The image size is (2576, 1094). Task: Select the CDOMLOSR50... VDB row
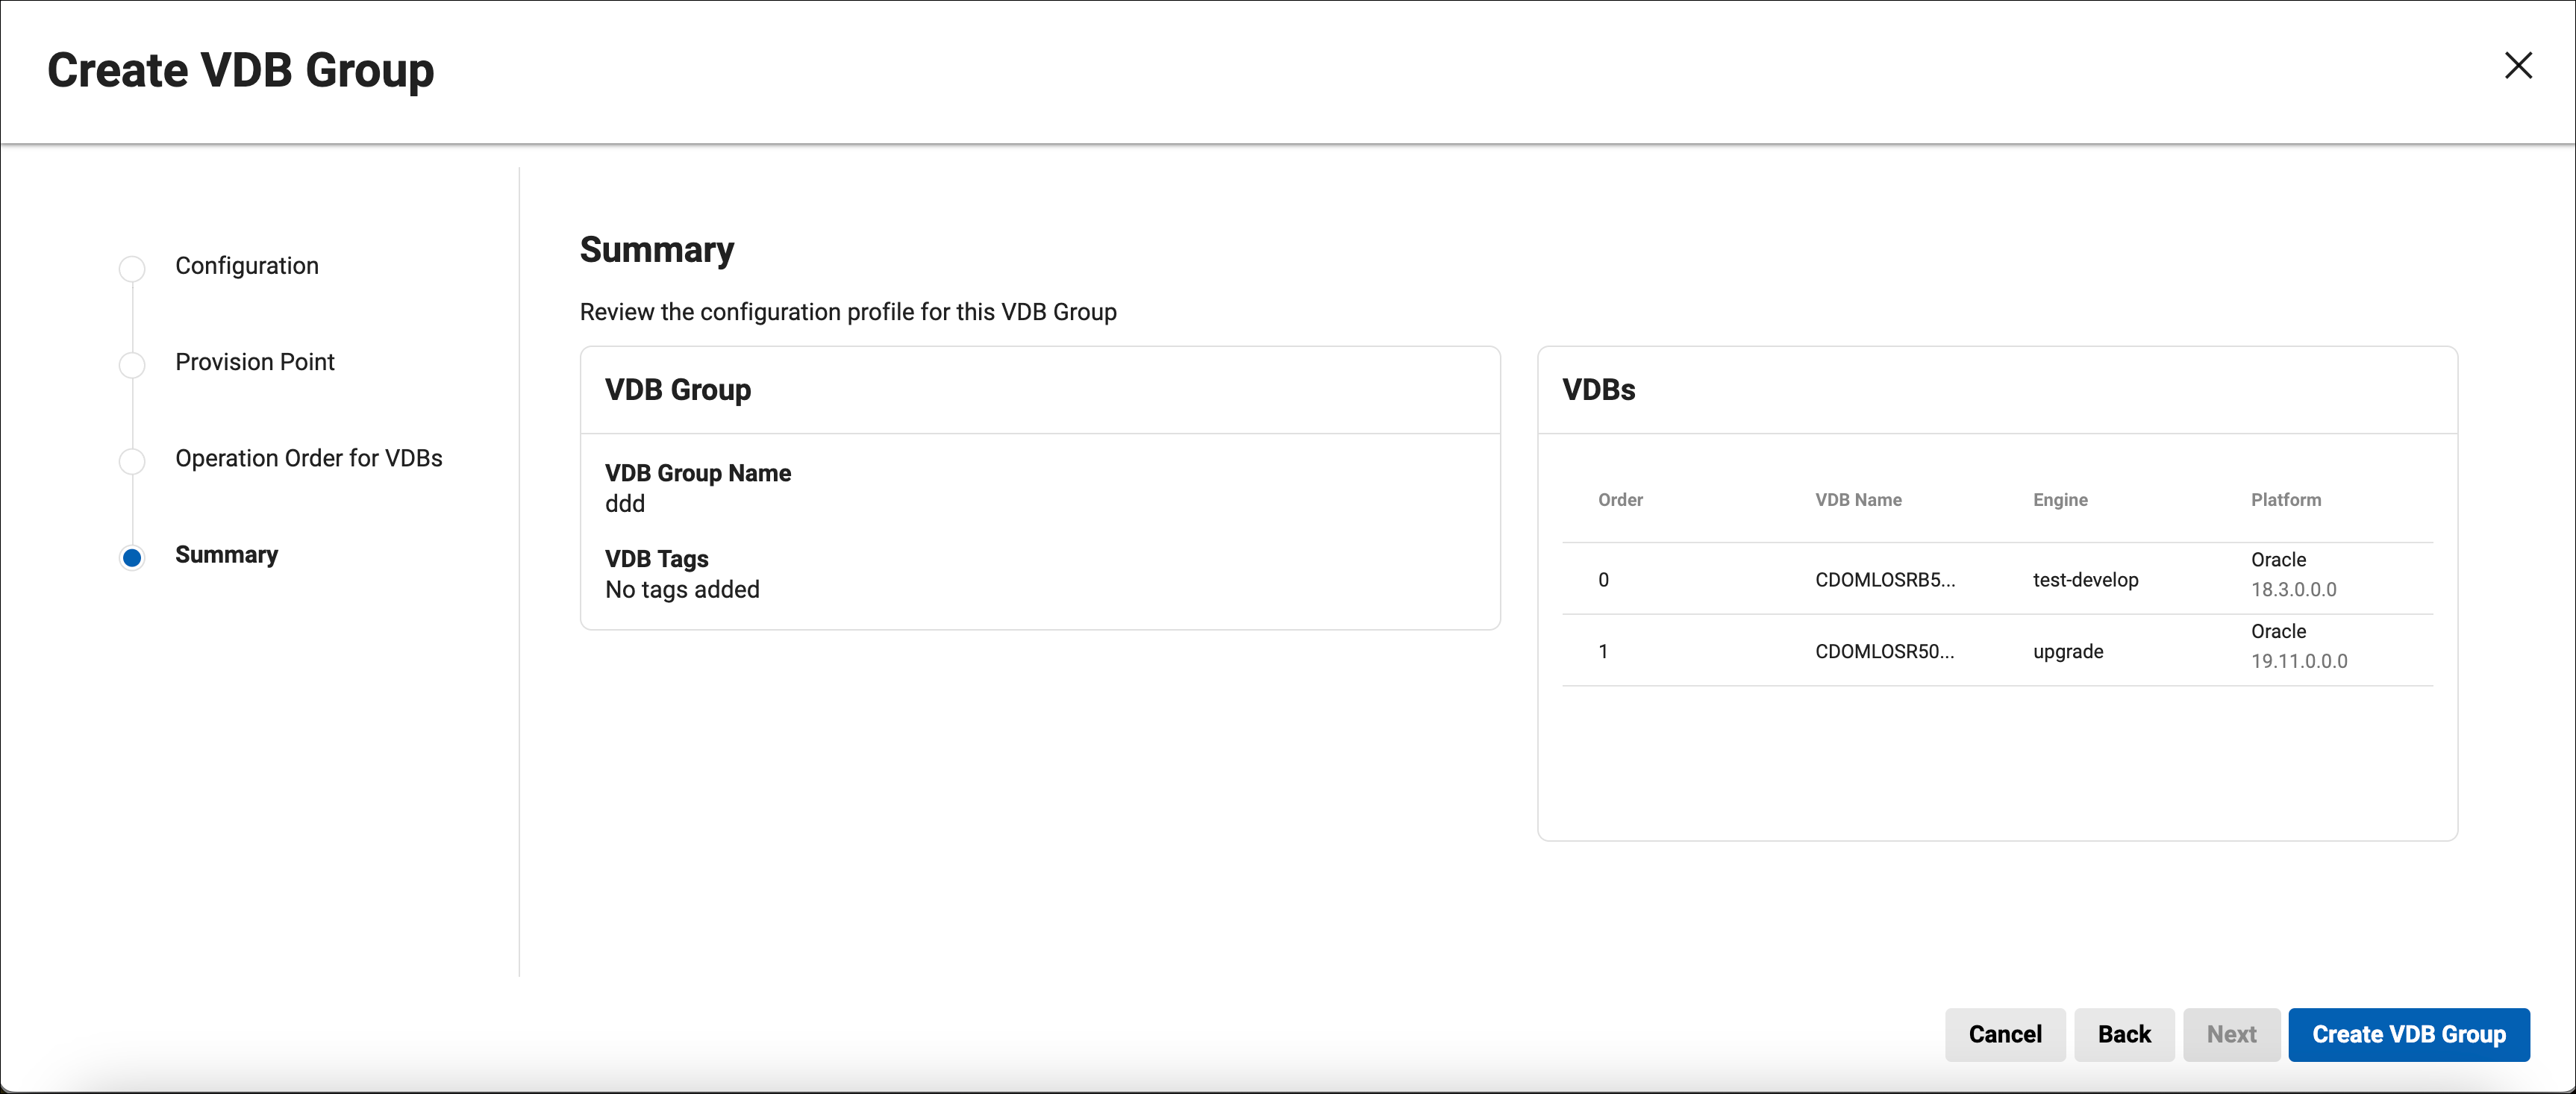pos(1884,652)
